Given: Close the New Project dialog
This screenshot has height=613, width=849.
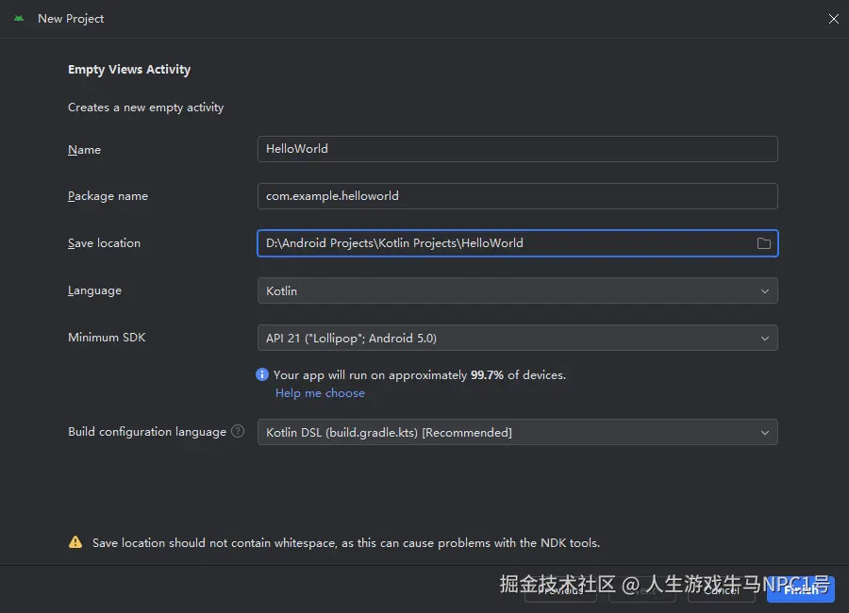Looking at the screenshot, I should (833, 19).
